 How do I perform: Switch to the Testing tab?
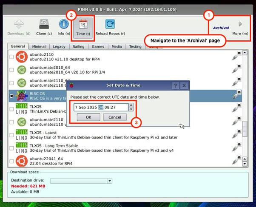tap(135, 47)
